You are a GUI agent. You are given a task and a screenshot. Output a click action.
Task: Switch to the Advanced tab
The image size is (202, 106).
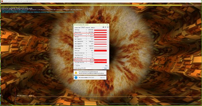coord(88,28)
